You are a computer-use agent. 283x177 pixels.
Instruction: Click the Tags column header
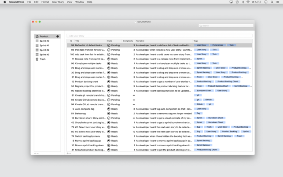click(222, 41)
